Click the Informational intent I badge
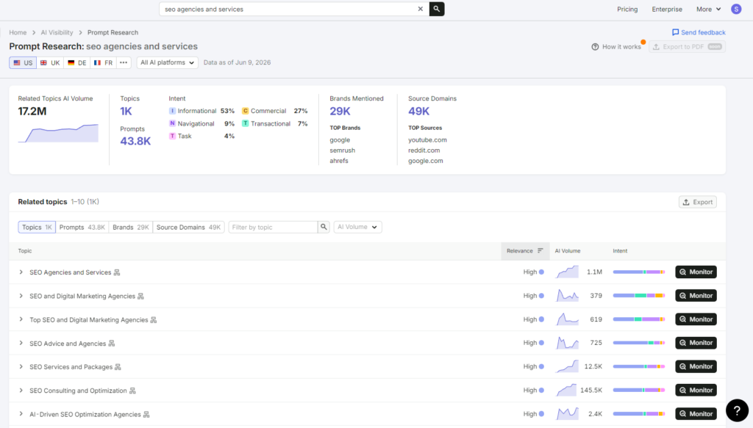 tap(172, 111)
